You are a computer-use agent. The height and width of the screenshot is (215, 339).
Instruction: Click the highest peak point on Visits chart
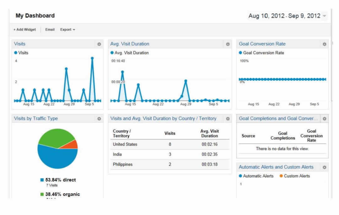click(x=92, y=58)
